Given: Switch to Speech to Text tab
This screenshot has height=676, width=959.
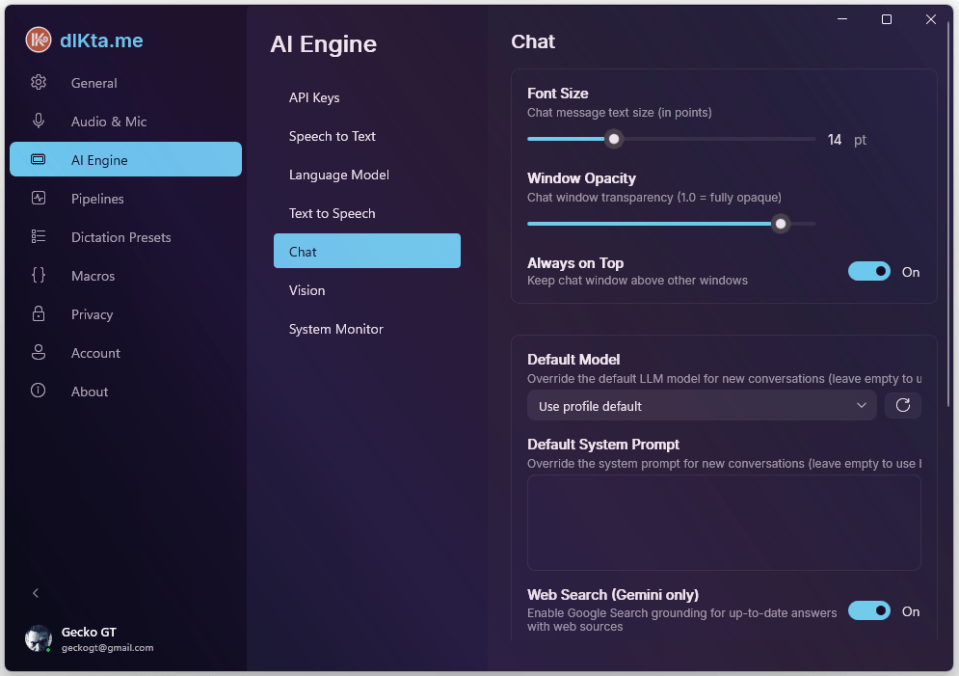Looking at the screenshot, I should click(367, 136).
